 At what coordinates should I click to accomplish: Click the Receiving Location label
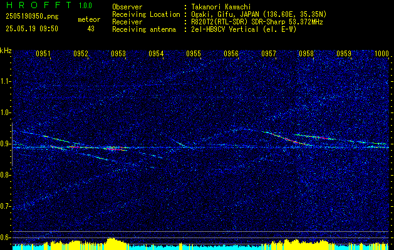[x=146, y=14]
